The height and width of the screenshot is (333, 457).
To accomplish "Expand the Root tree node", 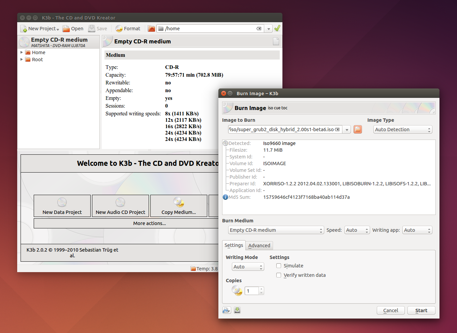I will click(22, 60).
